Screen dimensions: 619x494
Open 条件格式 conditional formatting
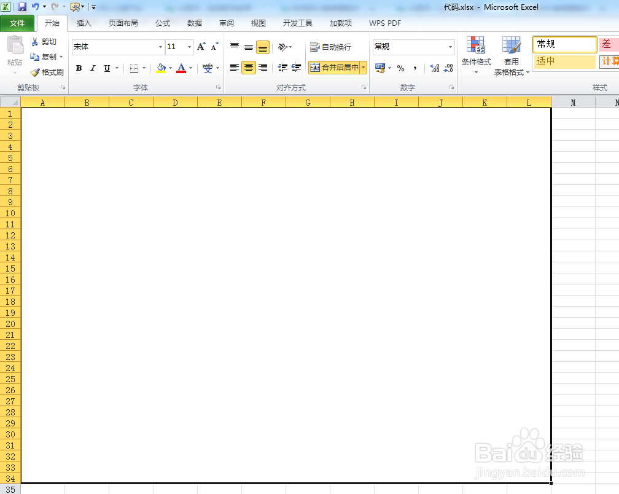pyautogui.click(x=476, y=55)
